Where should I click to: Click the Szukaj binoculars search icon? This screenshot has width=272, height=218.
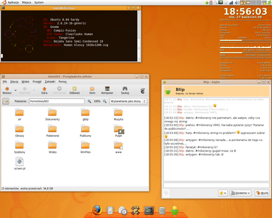point(125,88)
